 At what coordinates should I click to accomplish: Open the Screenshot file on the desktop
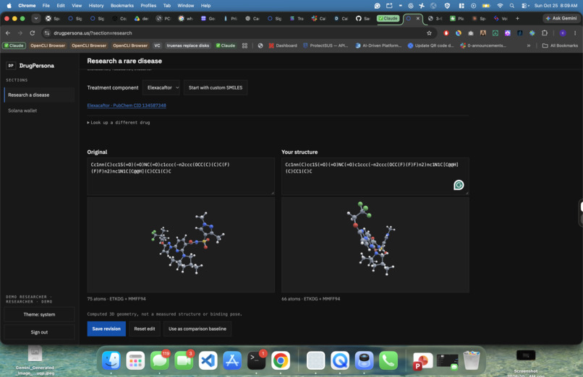tap(526, 362)
